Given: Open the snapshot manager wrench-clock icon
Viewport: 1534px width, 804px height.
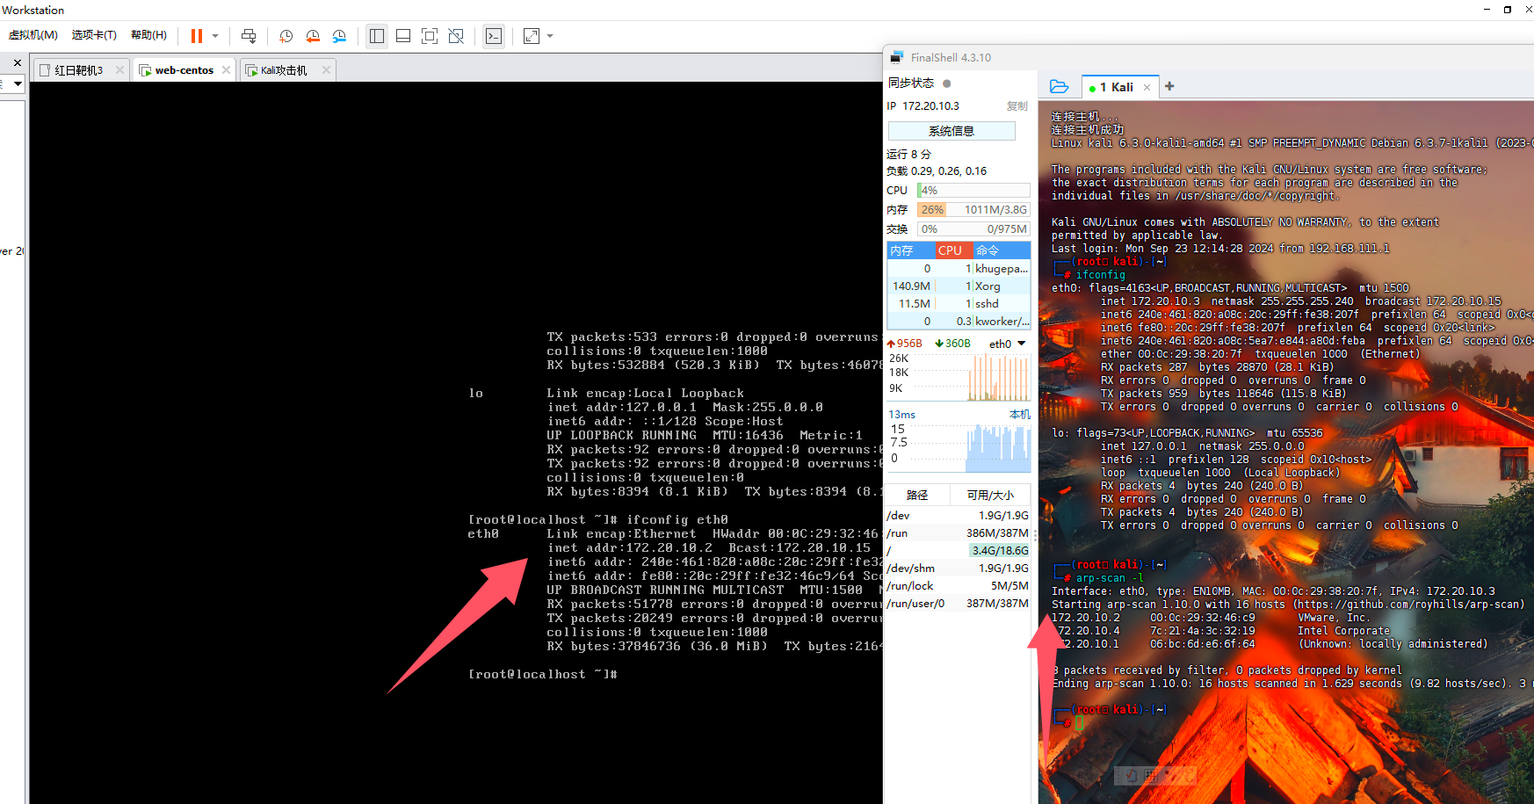Looking at the screenshot, I should pos(339,36).
